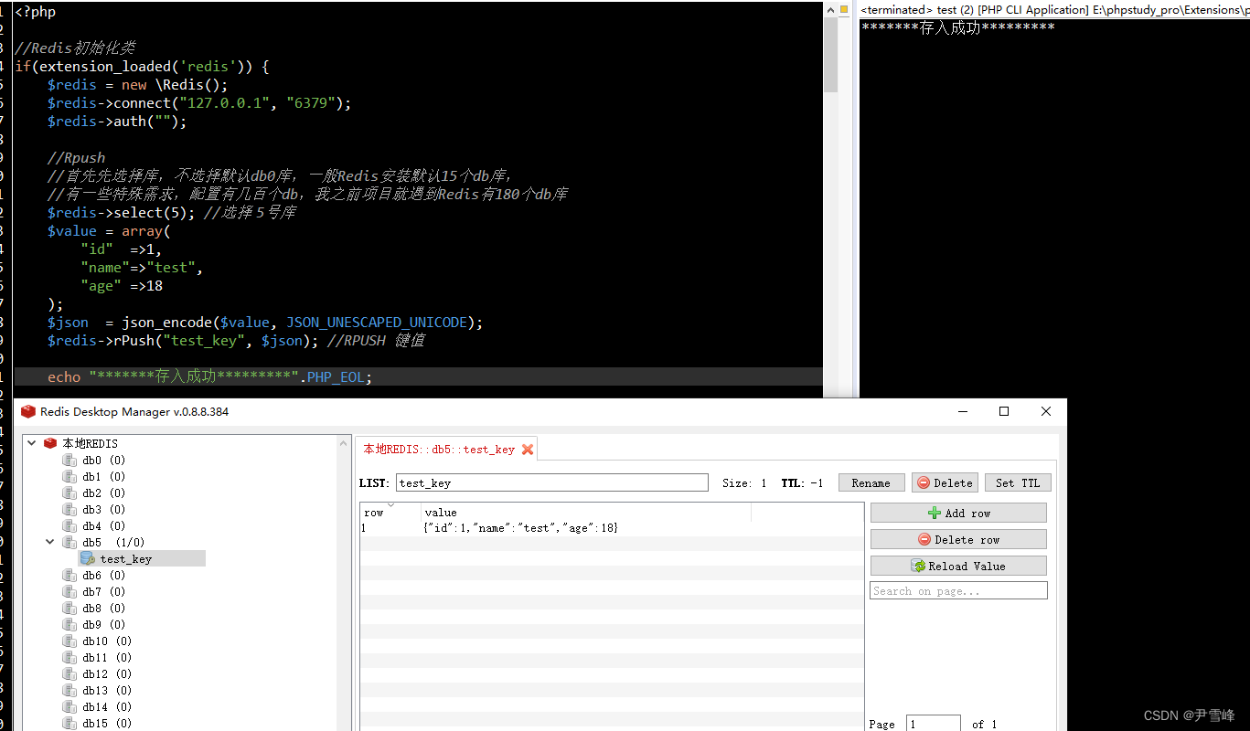Click the db3 database icon
The width and height of the screenshot is (1250, 731).
(69, 509)
